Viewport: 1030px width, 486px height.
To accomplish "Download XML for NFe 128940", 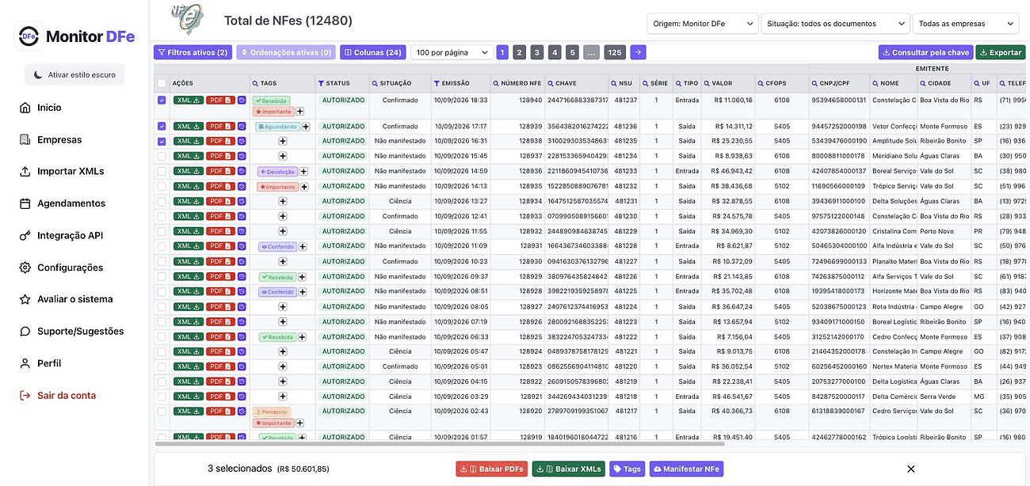I will tap(189, 101).
